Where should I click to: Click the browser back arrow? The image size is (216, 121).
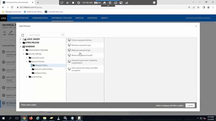tap(3, 7)
